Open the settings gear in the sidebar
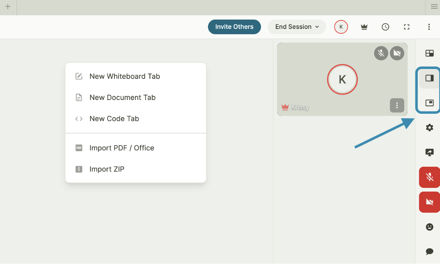This screenshot has height=264, width=440. coord(430,128)
